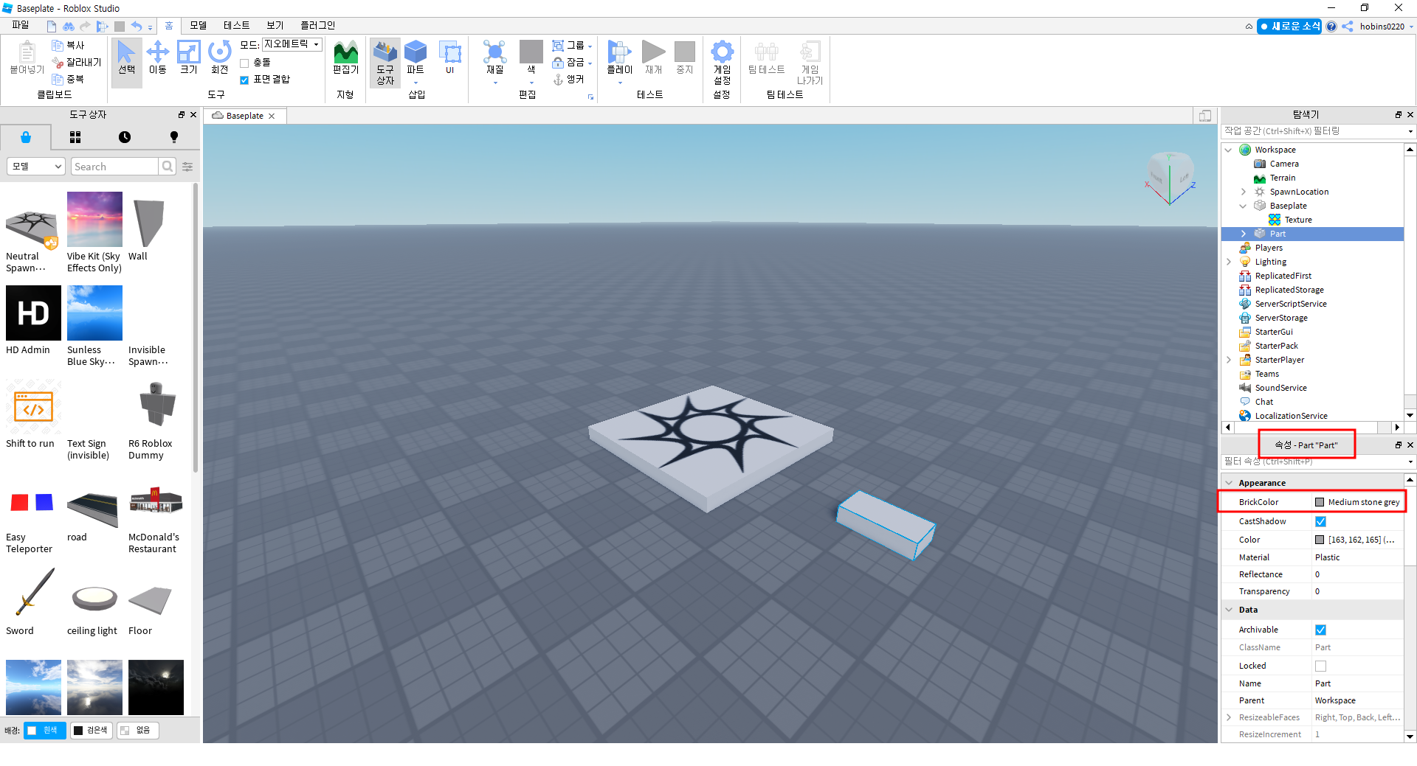Image resolution: width=1417 pixels, height=766 pixels.
Task: Click the 색 color tool
Action: [x=531, y=59]
